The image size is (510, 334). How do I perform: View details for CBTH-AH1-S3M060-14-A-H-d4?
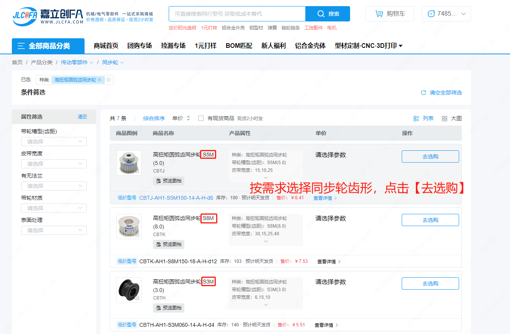click(326, 325)
